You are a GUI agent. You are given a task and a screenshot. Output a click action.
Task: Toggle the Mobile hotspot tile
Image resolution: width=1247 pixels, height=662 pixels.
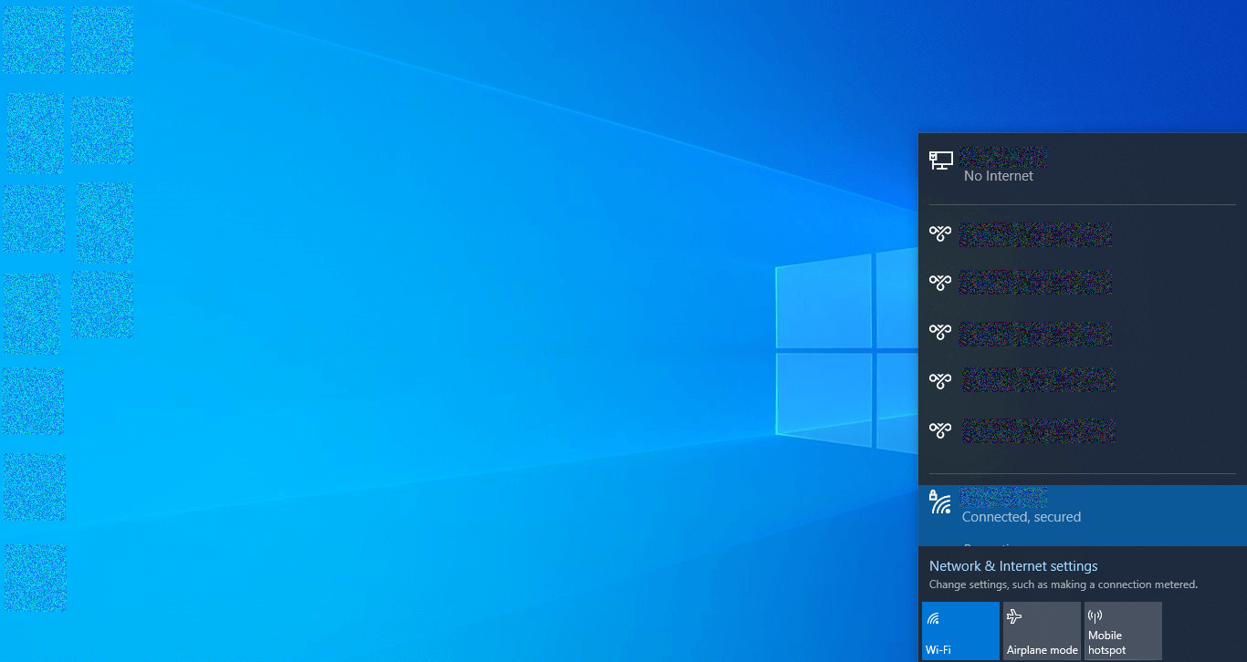pos(1123,630)
